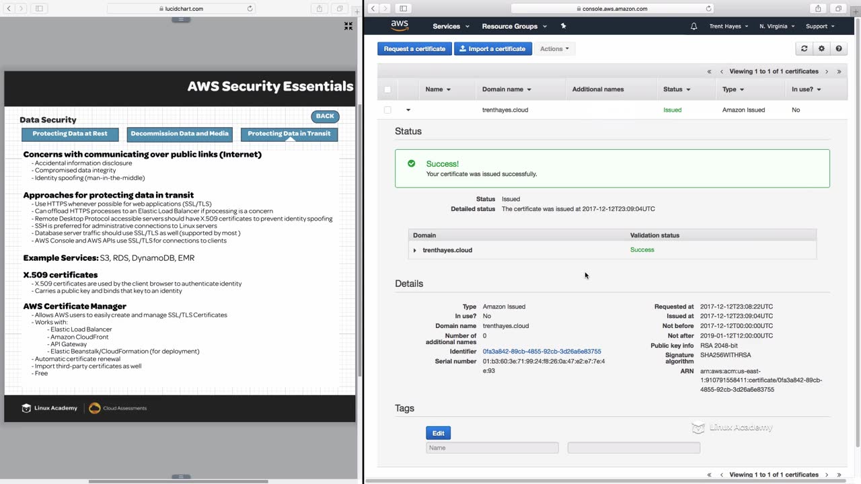Viewport: 861px width, 484px height.
Task: Go back in the Lucidchart browser window
Action: pyautogui.click(x=9, y=9)
